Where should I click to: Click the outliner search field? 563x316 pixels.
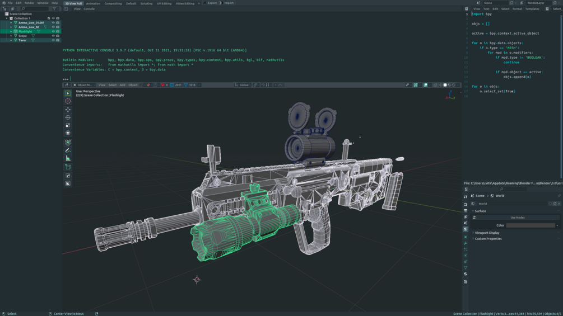35,9
